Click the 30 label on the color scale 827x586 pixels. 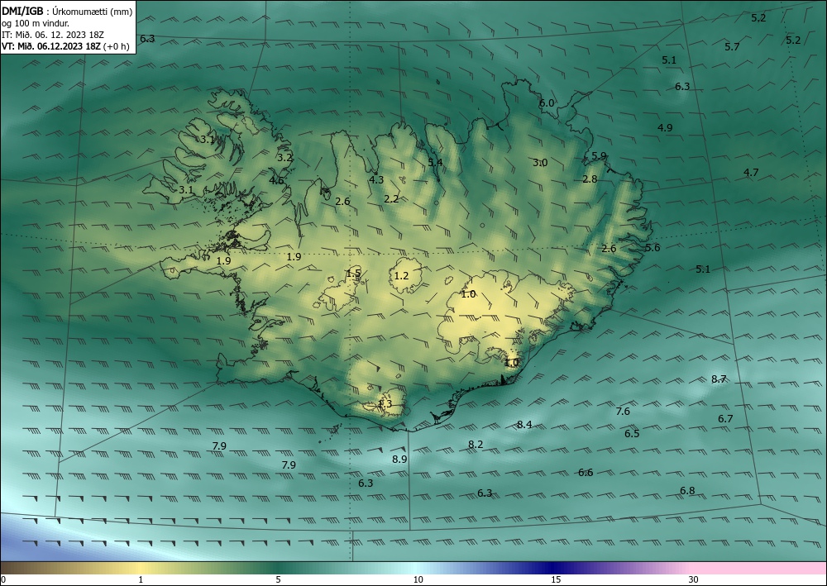point(694,579)
